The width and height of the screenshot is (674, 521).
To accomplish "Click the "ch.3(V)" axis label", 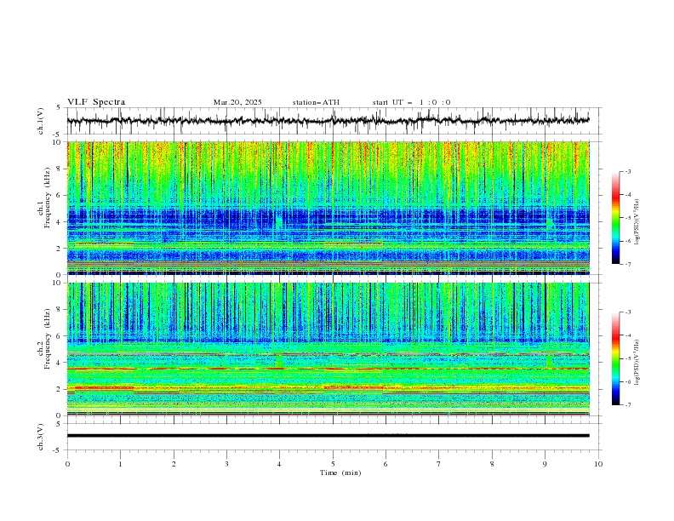I will coord(41,437).
